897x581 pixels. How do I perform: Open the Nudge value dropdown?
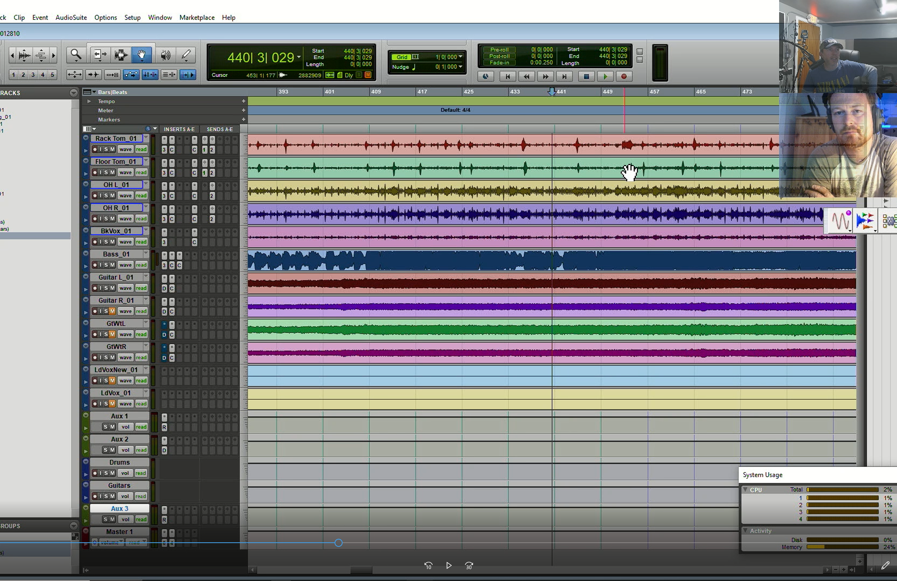coord(461,67)
